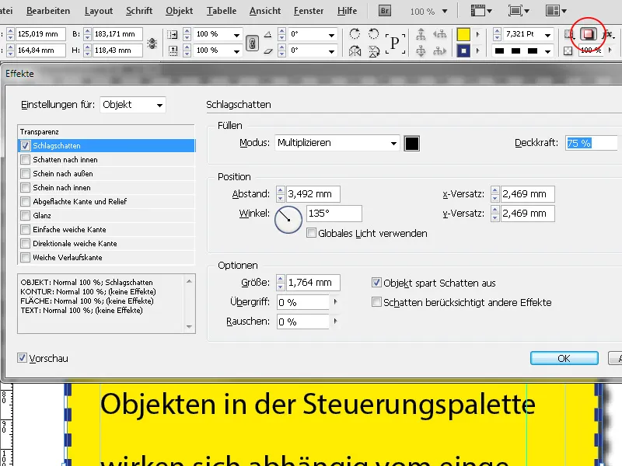The width and height of the screenshot is (622, 466).
Task: Click the vertical scale percentage icon
Action: pyautogui.click(x=173, y=50)
